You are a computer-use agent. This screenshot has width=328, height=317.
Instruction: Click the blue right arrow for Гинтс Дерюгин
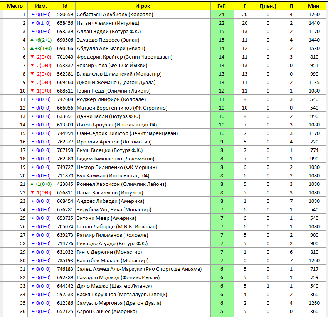[x=33, y=252]
